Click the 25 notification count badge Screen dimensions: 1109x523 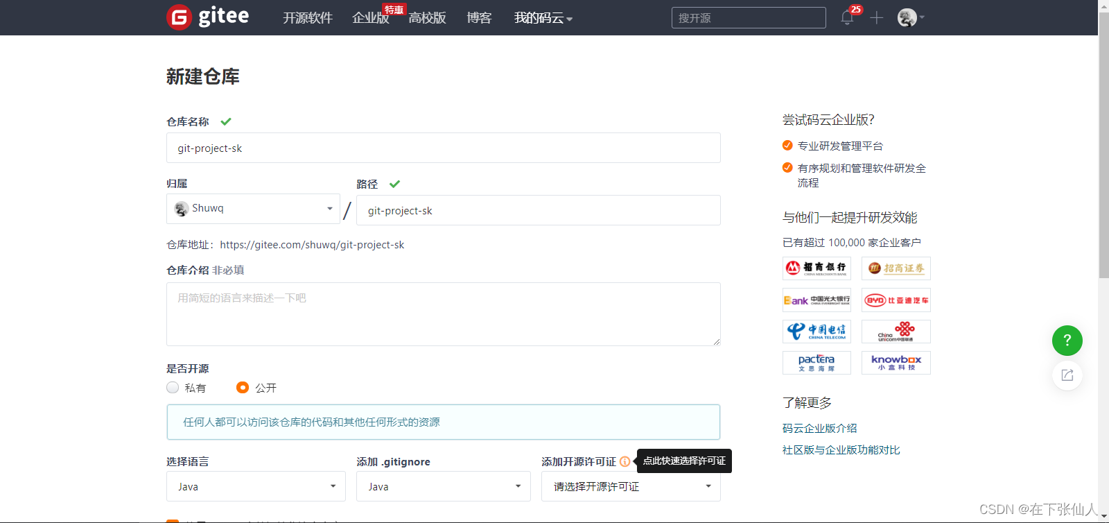[856, 10]
